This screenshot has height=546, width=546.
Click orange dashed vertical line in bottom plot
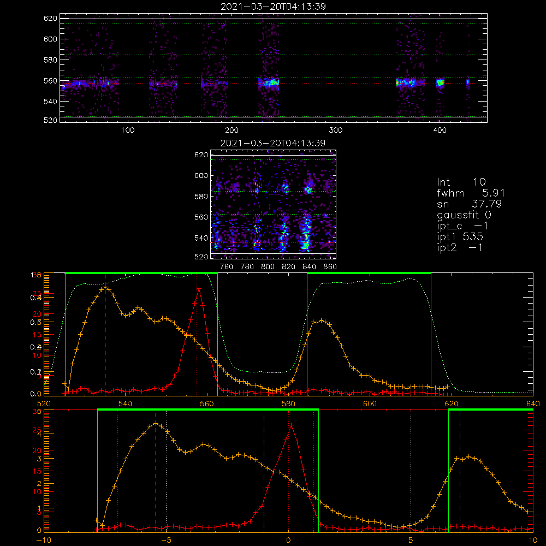tap(156, 470)
